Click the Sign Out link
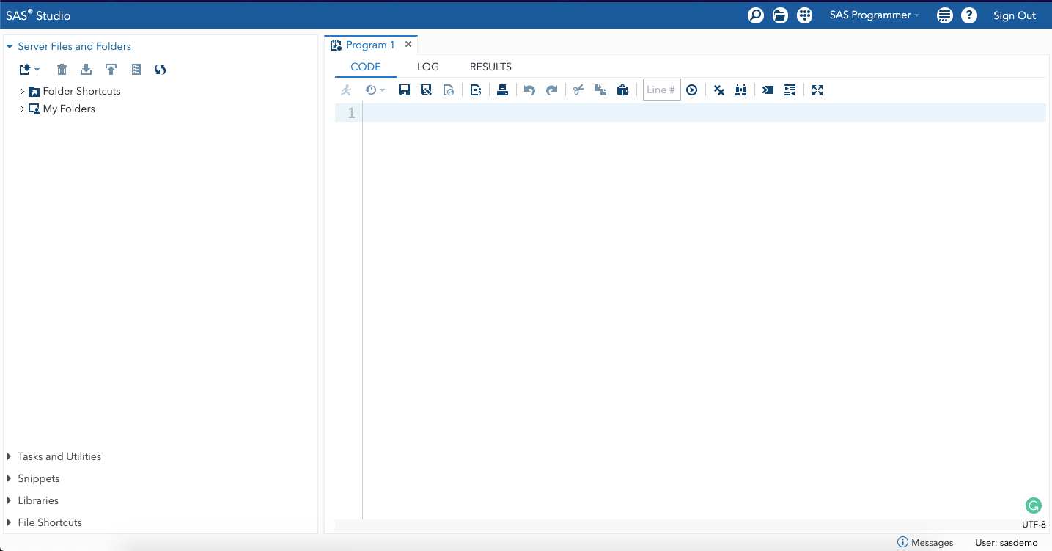The height and width of the screenshot is (551, 1052). (1014, 15)
